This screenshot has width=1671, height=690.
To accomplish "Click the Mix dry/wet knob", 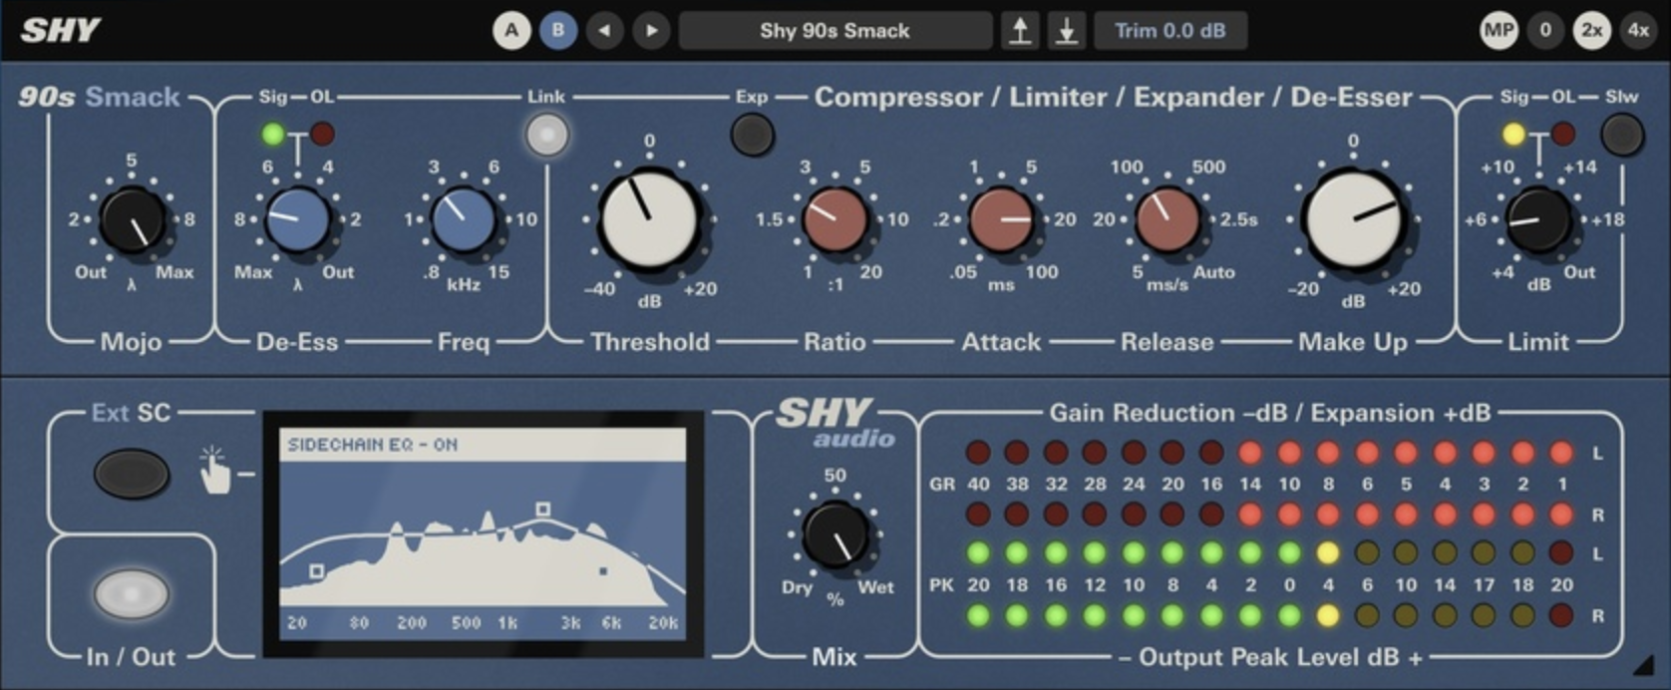I will coord(835,534).
